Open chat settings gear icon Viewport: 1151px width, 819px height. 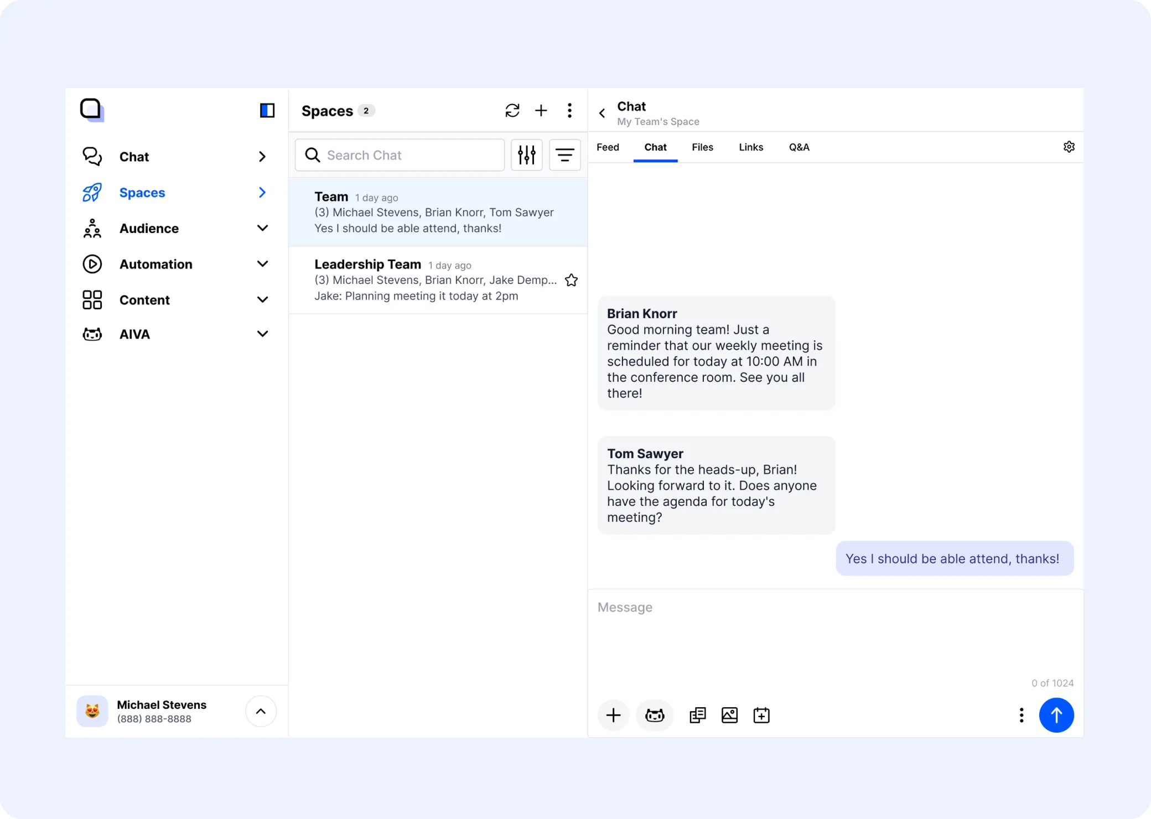(1069, 147)
